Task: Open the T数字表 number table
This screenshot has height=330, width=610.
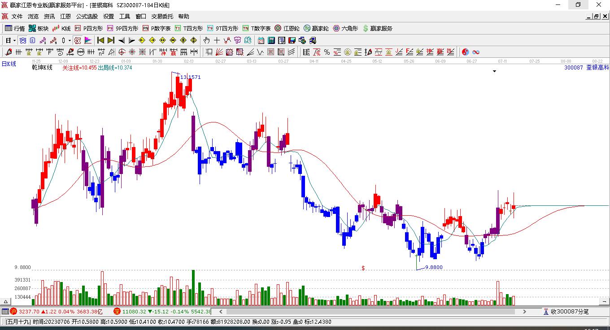Action: coord(257,28)
